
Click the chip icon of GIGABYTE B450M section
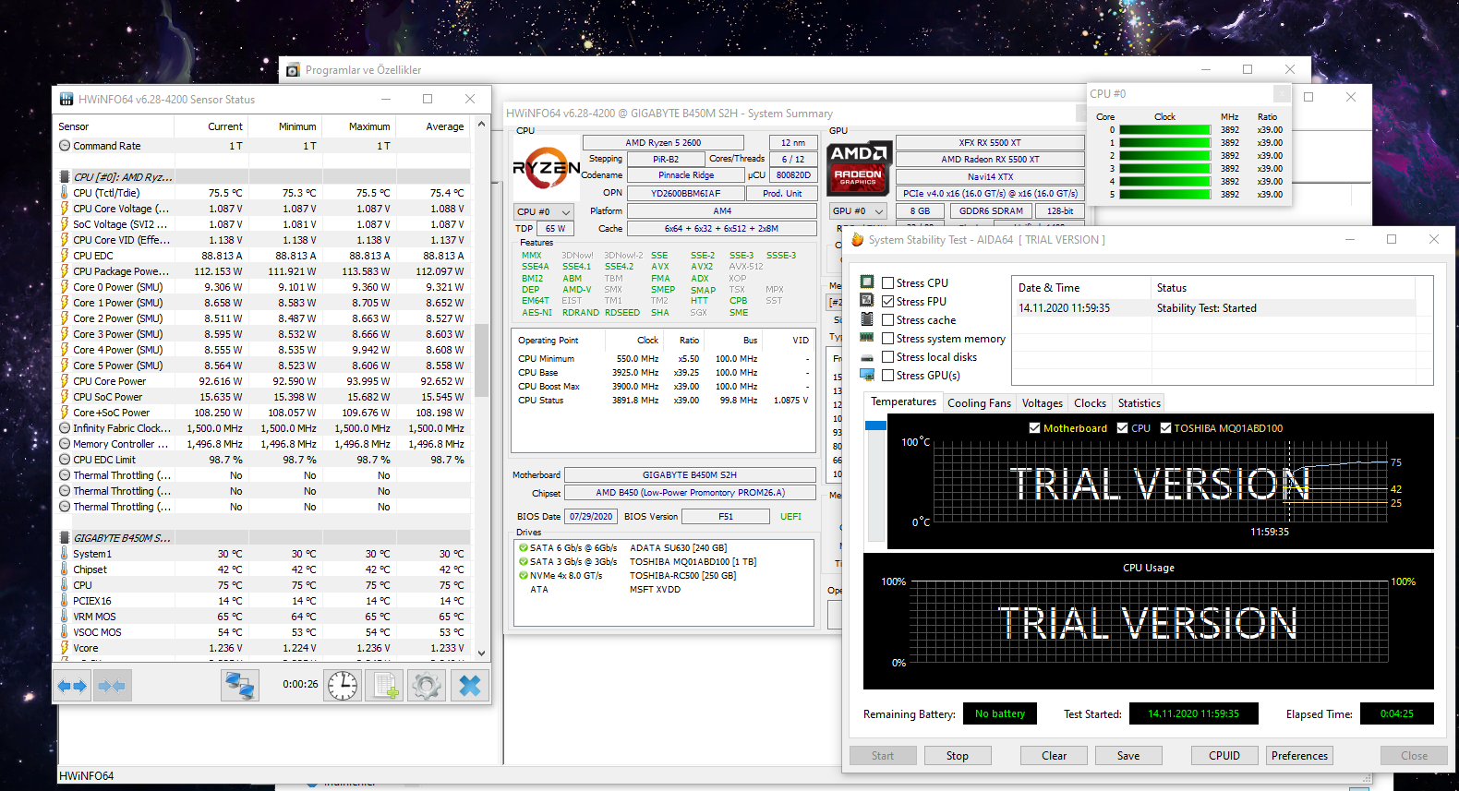point(65,537)
